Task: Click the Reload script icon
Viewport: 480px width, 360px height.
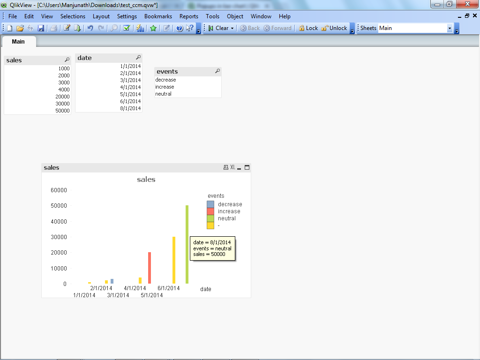Action: click(77, 28)
